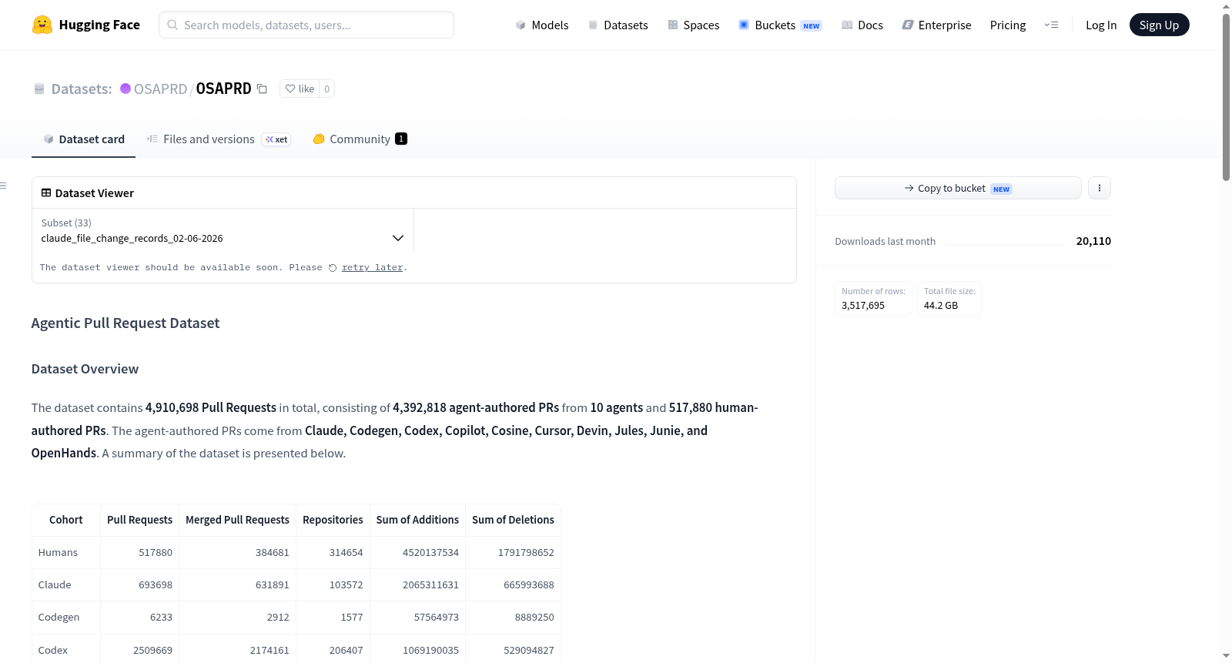The width and height of the screenshot is (1232, 663).
Task: Click the Buckets nav icon
Action: tap(744, 25)
